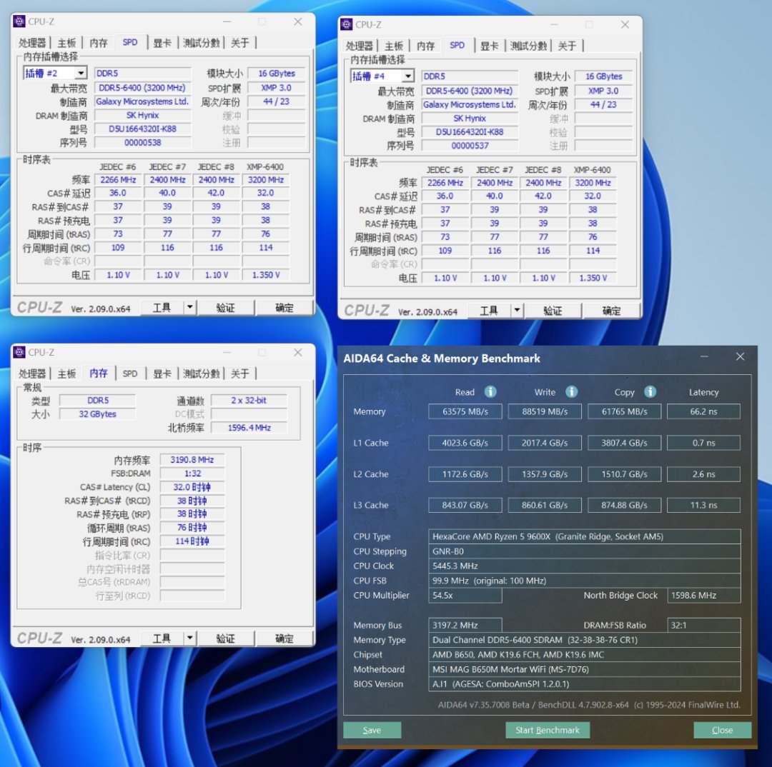Screen dimensions: 772x767
Task: Click 验证 button in slot #2 CPU-Z window
Action: pos(225,308)
